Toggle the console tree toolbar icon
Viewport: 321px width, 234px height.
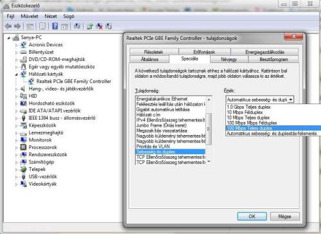pos(30,26)
